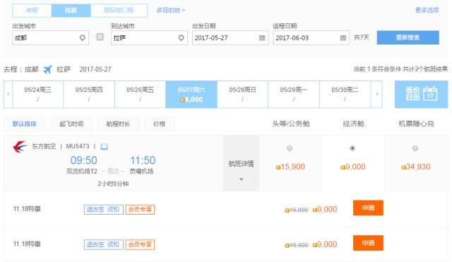Open calendar icon in return date field
The width and height of the screenshot is (452, 262).
(343, 37)
